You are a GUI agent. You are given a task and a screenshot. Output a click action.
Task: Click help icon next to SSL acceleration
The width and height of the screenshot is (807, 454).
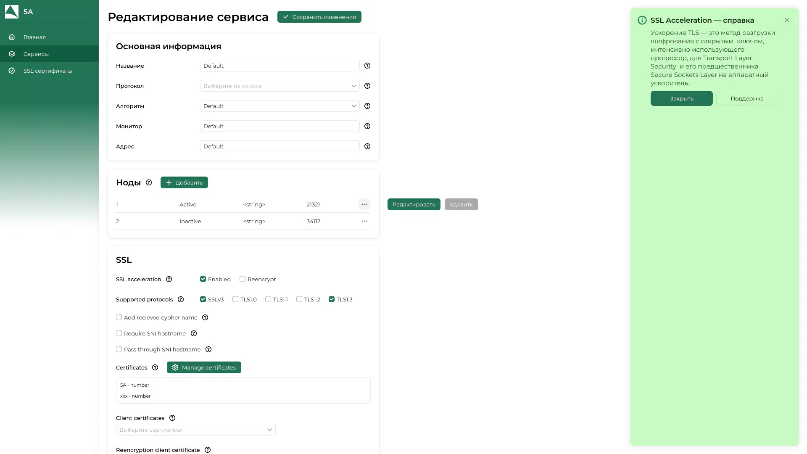point(169,279)
